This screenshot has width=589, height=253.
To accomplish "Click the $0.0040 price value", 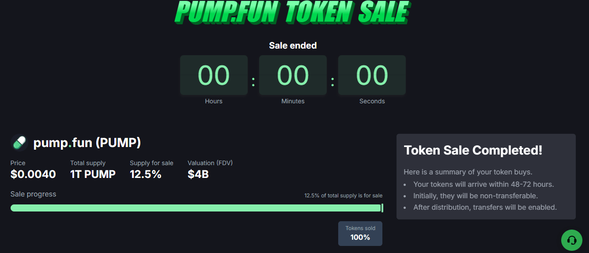I will 33,174.
